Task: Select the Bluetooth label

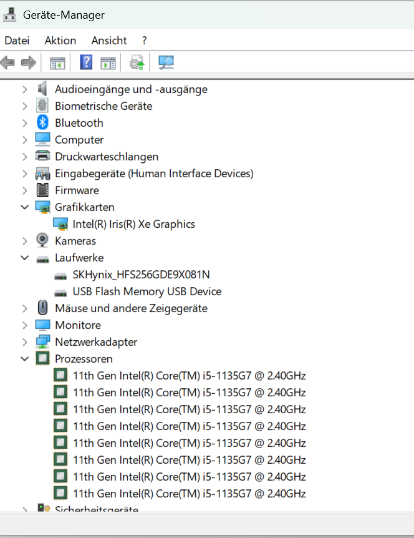Action: point(79,123)
